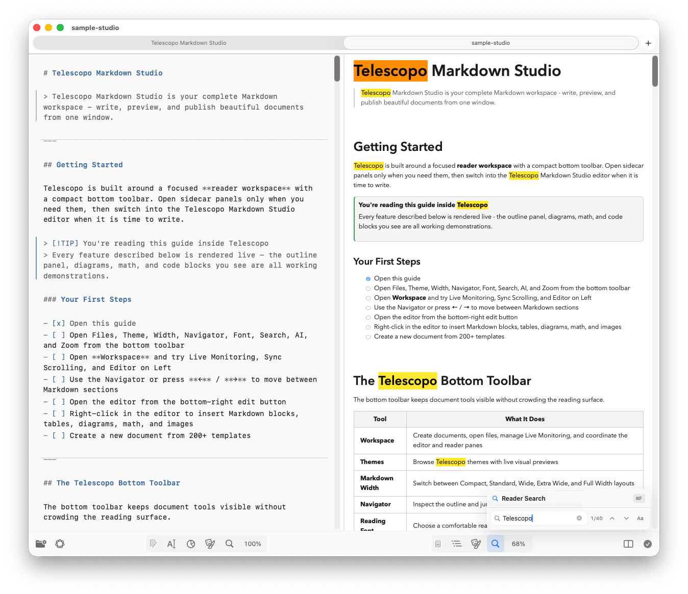Open the editor 100% zoom control
This screenshot has height=594, width=688.
[x=253, y=544]
